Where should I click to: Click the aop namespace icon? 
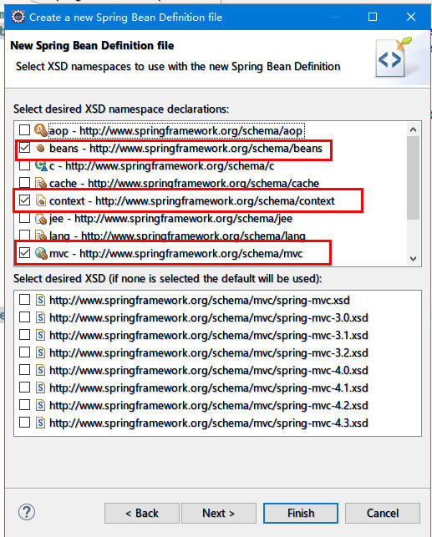coord(40,129)
